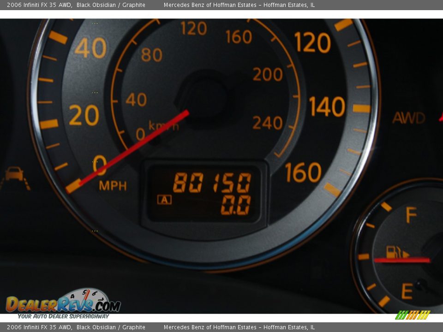This screenshot has width=443, height=332.
Task: Click the 160 on the outer MPH scale
Action: 303,172
